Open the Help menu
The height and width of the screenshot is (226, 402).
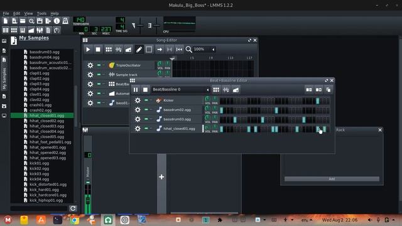[55, 13]
